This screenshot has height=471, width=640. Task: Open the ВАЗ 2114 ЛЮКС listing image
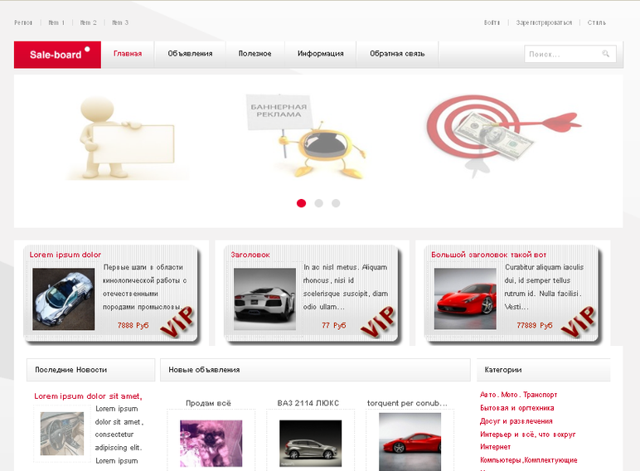coord(310,444)
